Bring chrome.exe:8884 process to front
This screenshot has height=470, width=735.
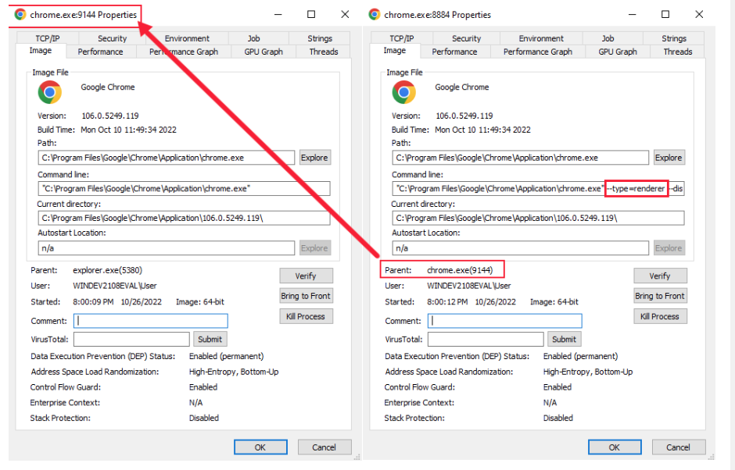click(x=660, y=296)
